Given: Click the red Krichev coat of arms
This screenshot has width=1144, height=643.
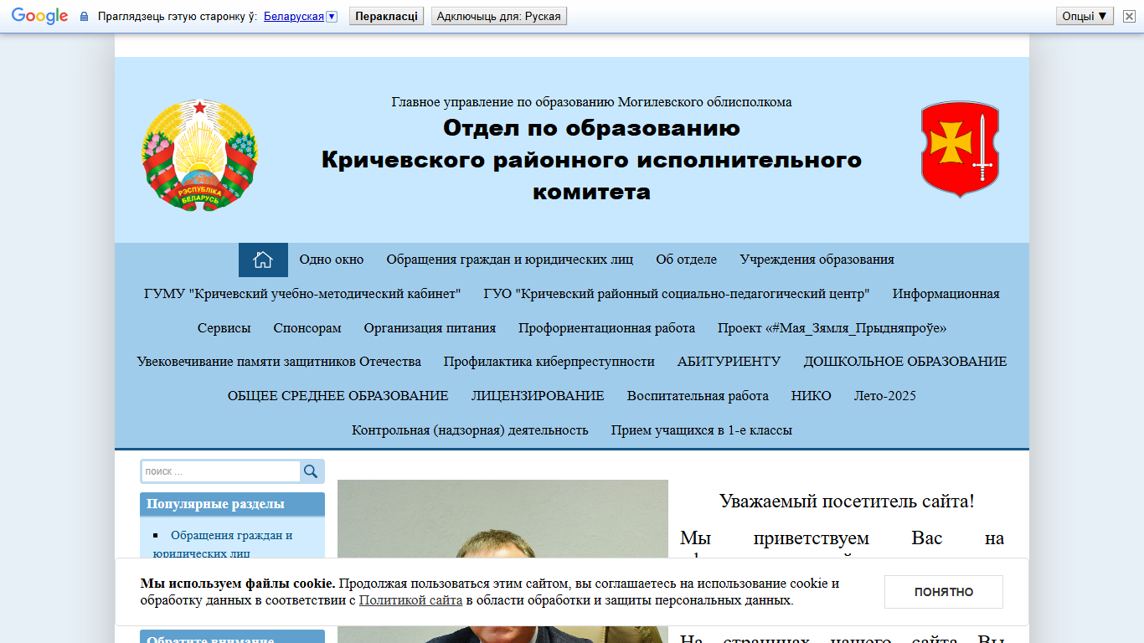Looking at the screenshot, I should [x=961, y=149].
